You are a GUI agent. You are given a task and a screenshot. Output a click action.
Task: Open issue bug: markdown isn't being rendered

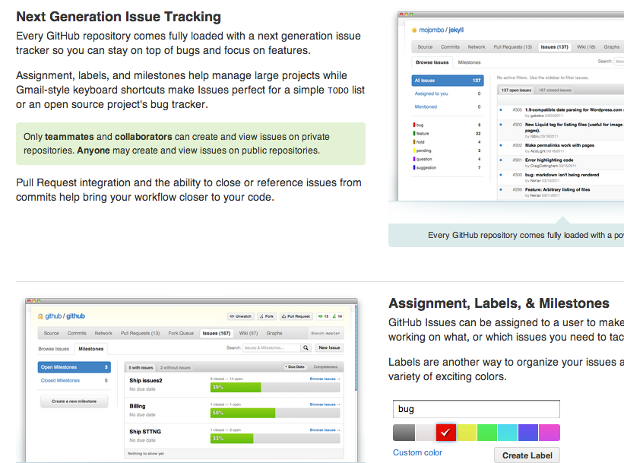pyautogui.click(x=562, y=175)
